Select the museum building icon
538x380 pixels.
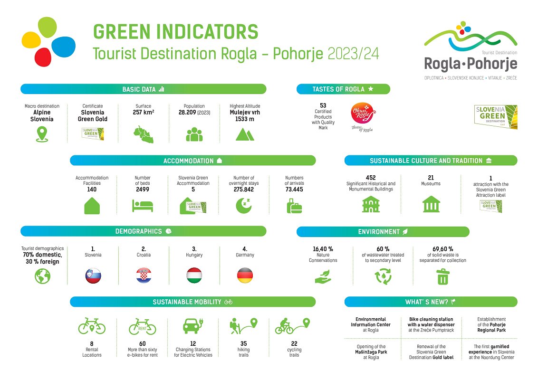431,204
